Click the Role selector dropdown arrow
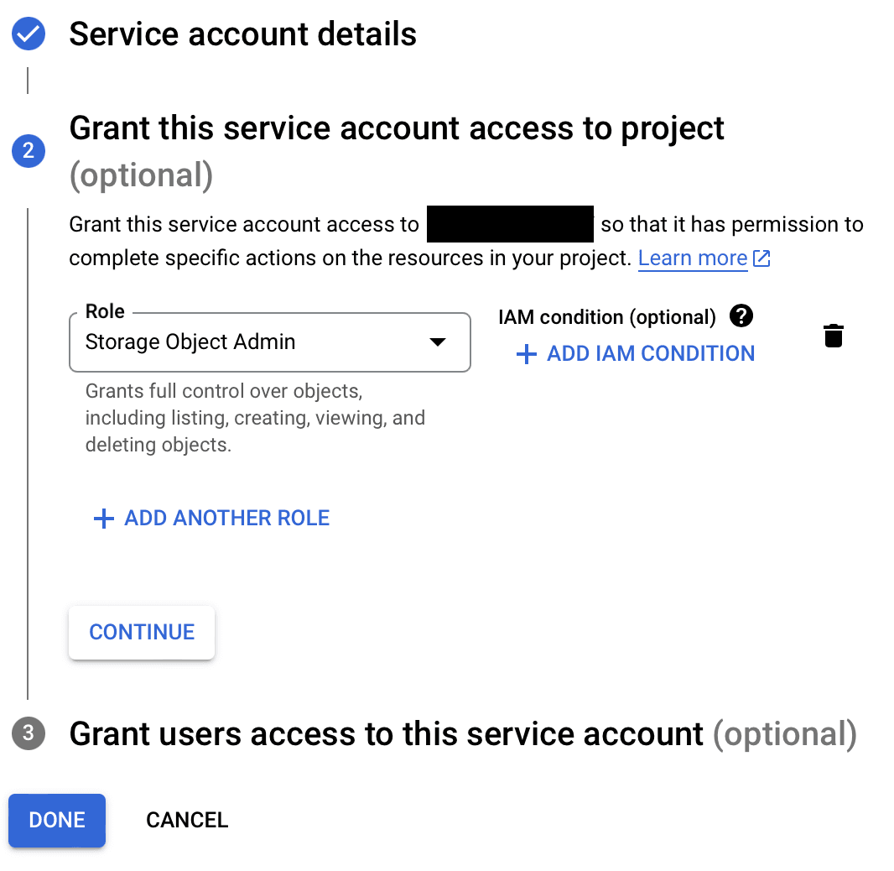894x871 pixels. click(x=437, y=342)
